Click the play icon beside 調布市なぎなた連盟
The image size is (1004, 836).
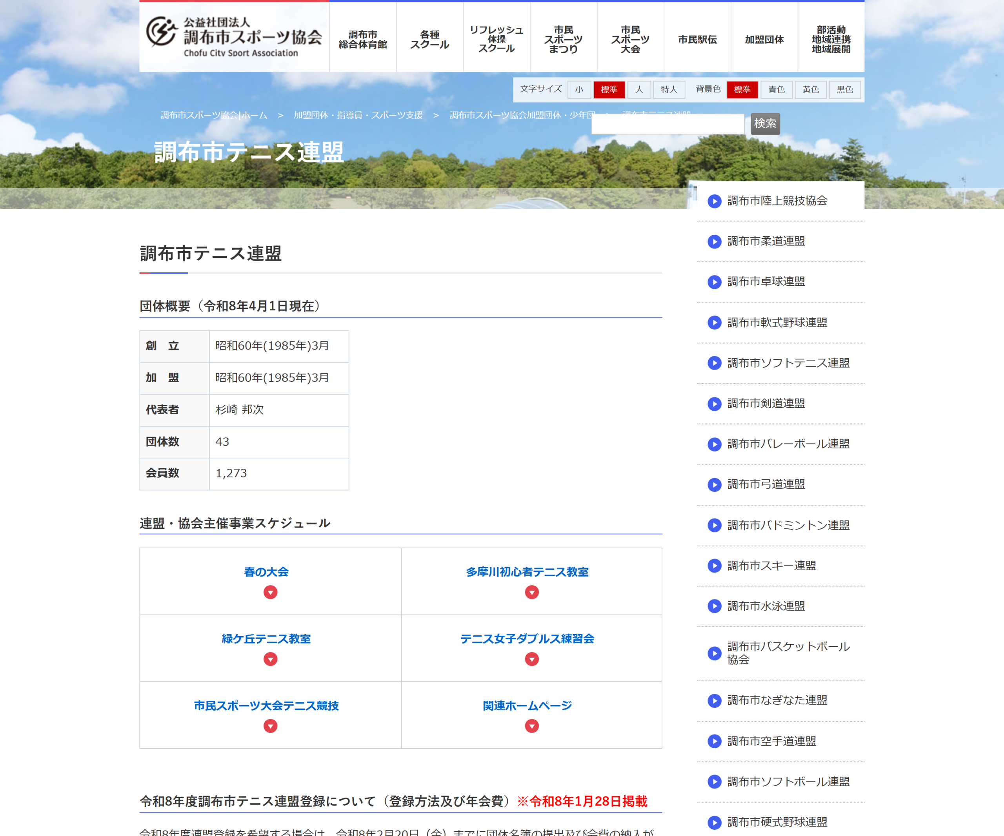(x=714, y=701)
